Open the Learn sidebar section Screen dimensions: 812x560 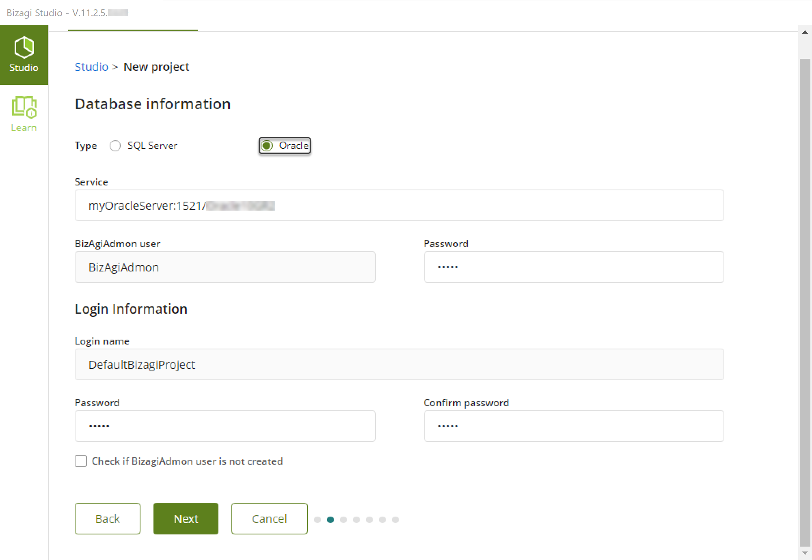24,114
